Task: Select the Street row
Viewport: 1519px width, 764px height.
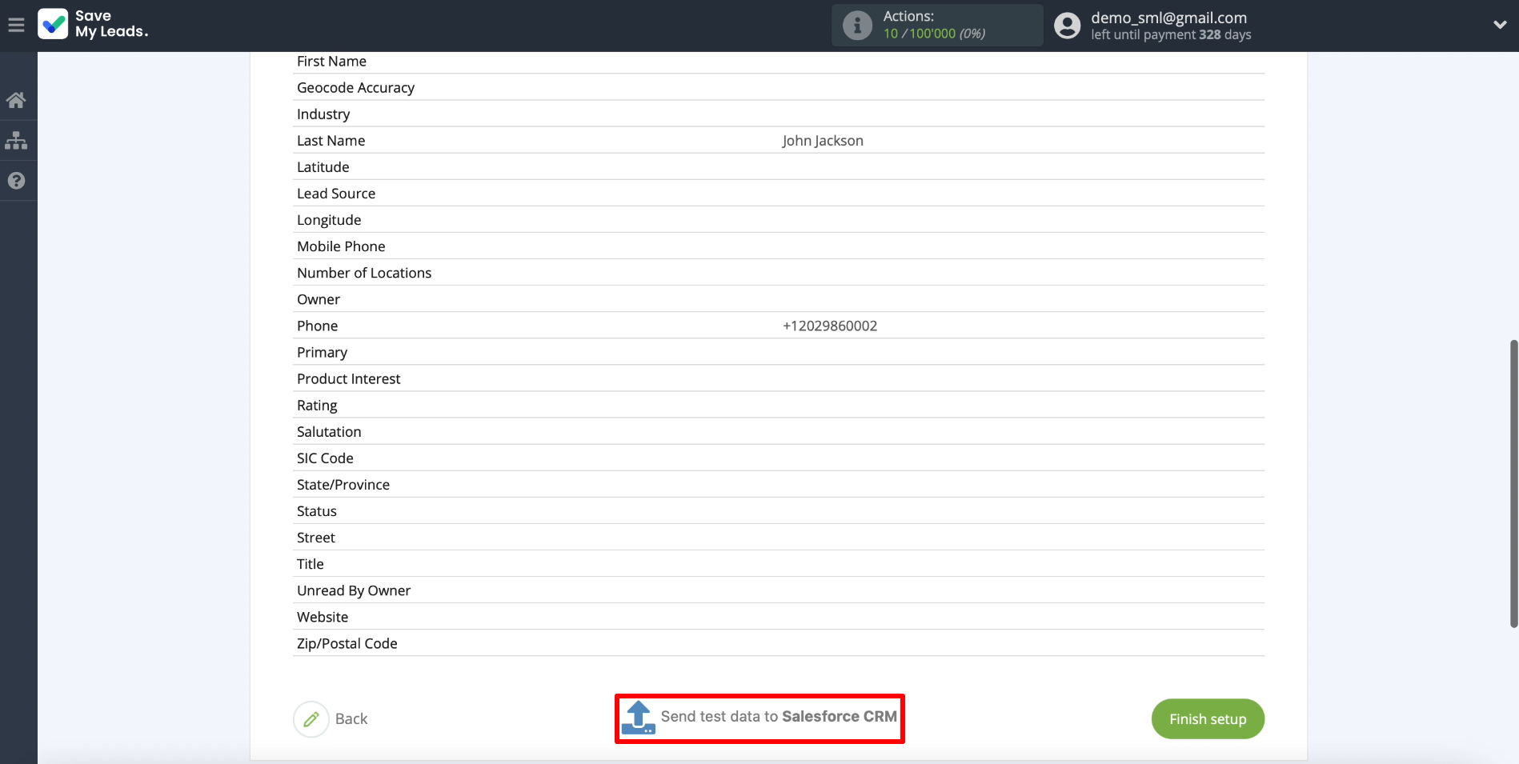Action: point(779,537)
